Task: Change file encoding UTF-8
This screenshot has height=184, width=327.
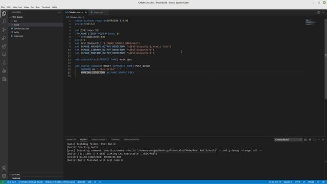Action: click(x=297, y=182)
